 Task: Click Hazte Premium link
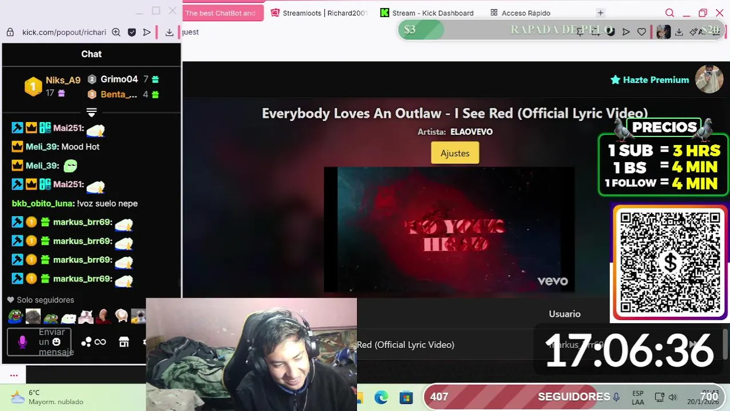click(x=649, y=80)
